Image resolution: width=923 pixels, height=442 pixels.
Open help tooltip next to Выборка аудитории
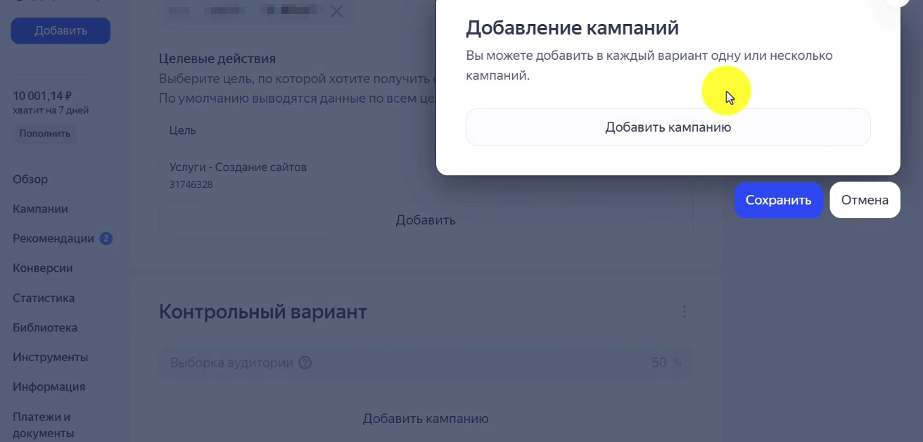pos(305,362)
